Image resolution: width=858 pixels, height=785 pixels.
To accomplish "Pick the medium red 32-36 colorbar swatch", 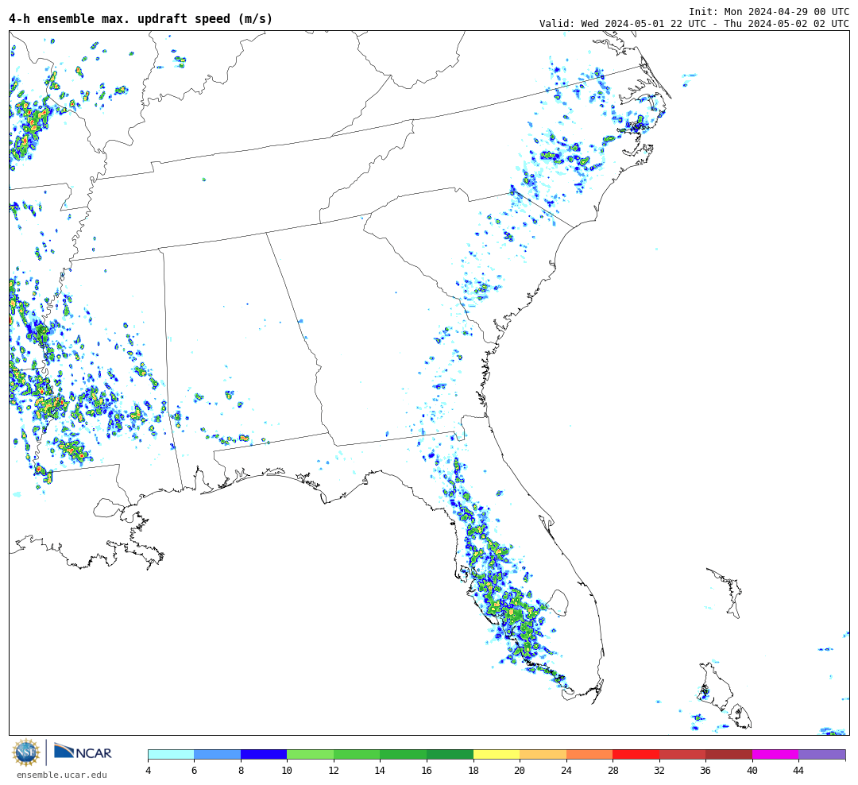I will (x=682, y=755).
